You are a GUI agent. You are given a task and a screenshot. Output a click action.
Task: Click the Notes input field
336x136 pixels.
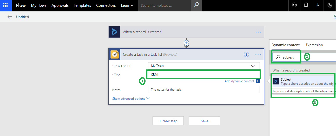click(204, 90)
